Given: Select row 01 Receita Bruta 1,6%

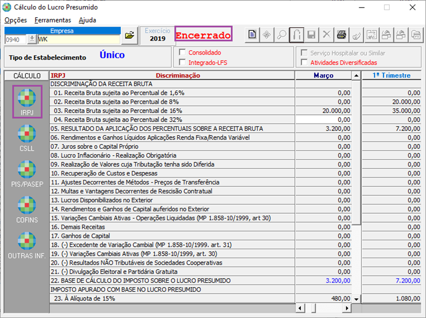Looking at the screenshot, I should 172,93.
